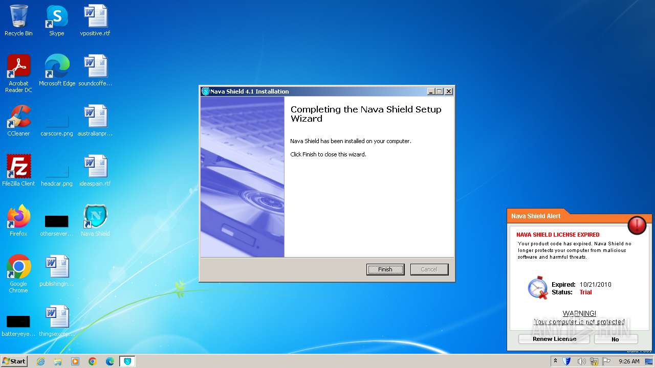The width and height of the screenshot is (655, 368).
Task: Click "Completing the Nava Shield Setup Wizard" heading
Action: (x=366, y=114)
